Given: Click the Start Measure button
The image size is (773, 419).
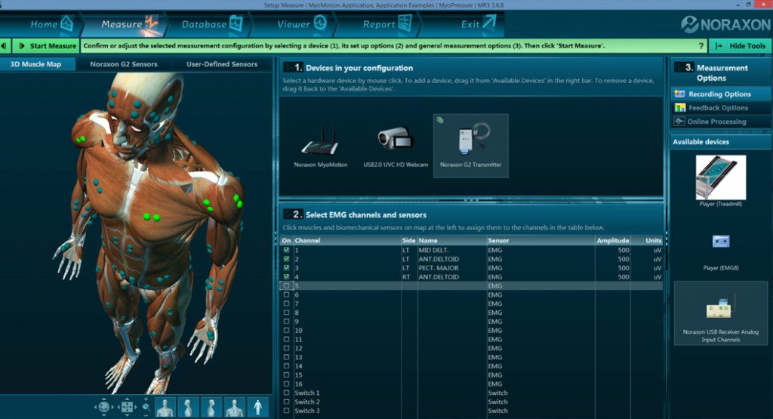Looking at the screenshot, I should pyautogui.click(x=46, y=46).
